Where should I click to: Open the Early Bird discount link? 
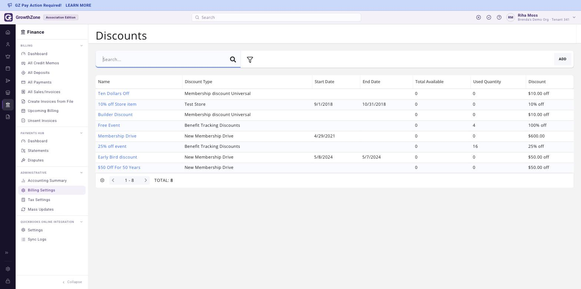click(117, 157)
